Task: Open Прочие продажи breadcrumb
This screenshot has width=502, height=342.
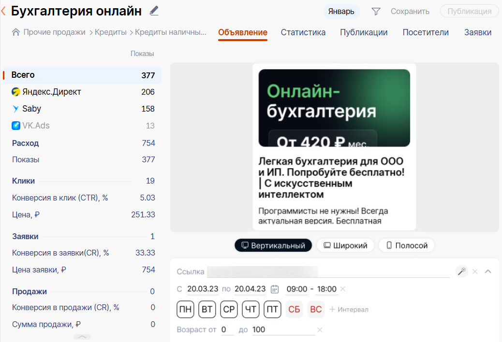Action: 55,32
